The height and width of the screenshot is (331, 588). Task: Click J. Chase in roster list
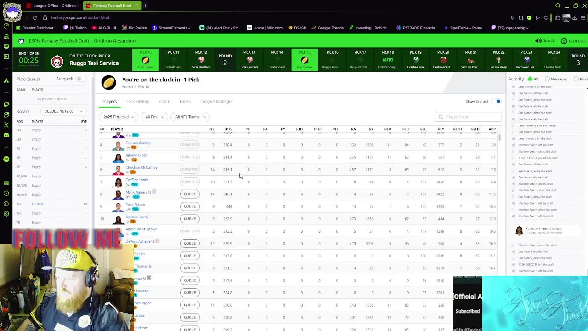[x=38, y=204]
